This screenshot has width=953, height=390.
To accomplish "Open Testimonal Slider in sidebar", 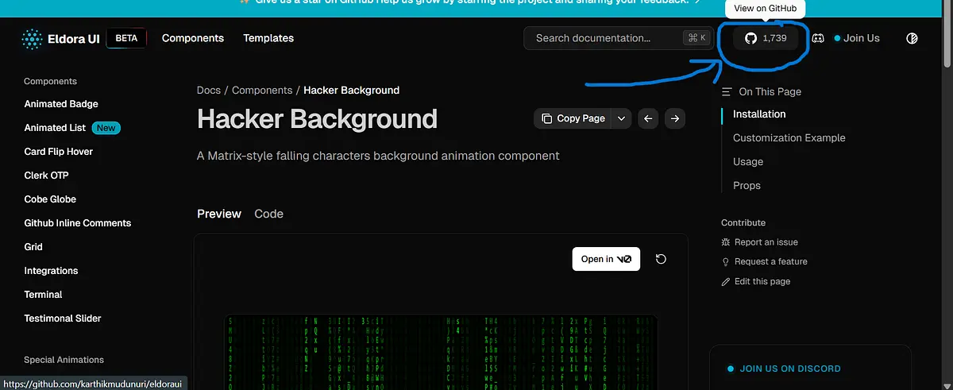I will click(63, 319).
